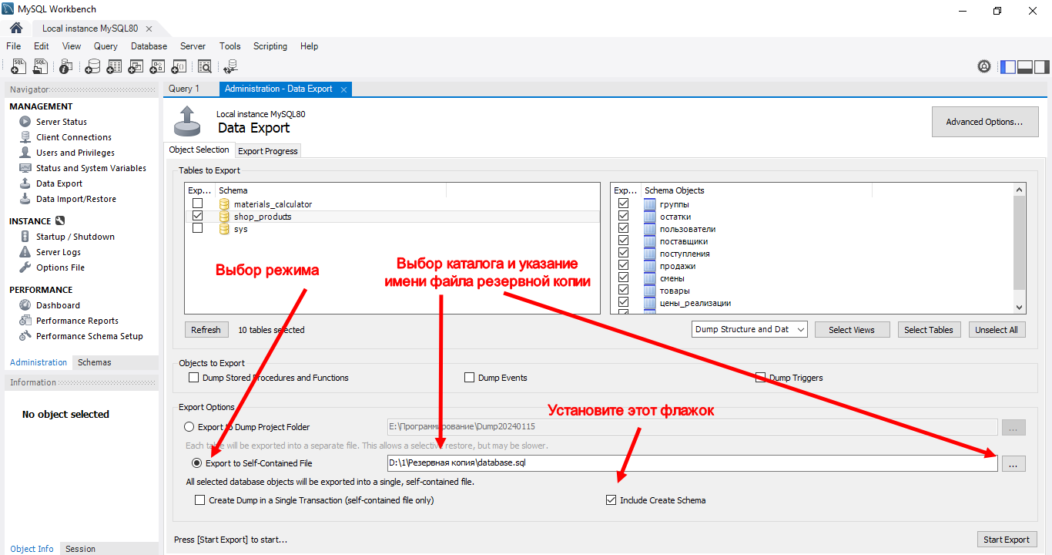Open Users and Privileges

pyautogui.click(x=75, y=153)
